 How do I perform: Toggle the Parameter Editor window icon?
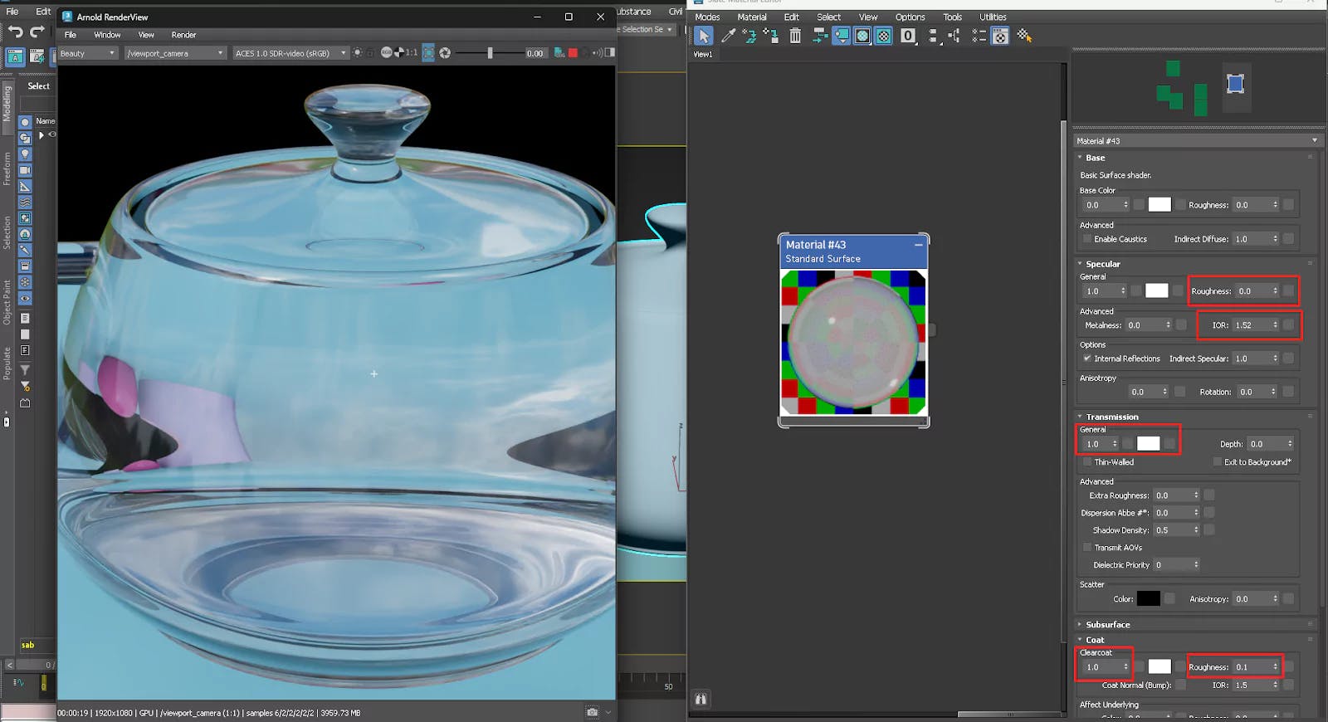click(x=1000, y=36)
